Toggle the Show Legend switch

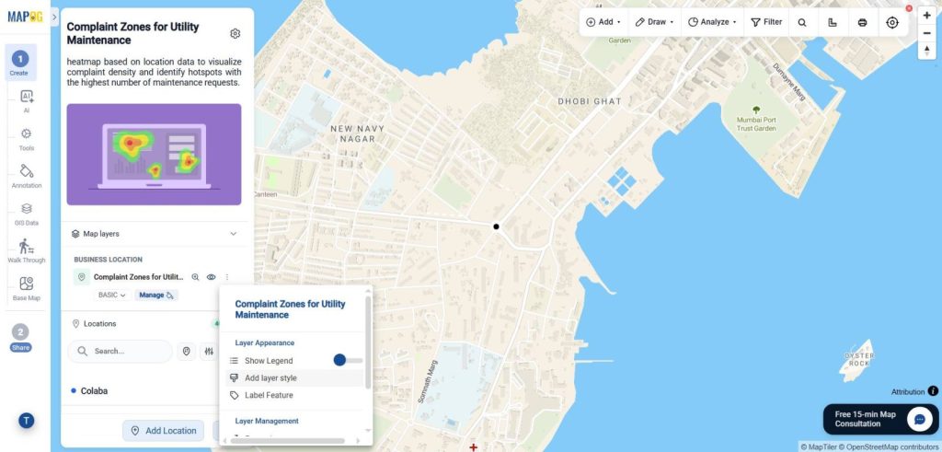tap(348, 360)
